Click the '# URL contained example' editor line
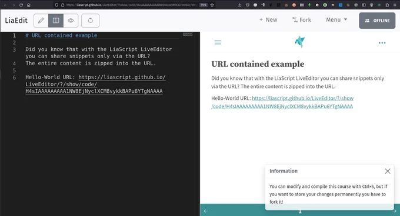This screenshot has height=216, width=400. (x=61, y=35)
